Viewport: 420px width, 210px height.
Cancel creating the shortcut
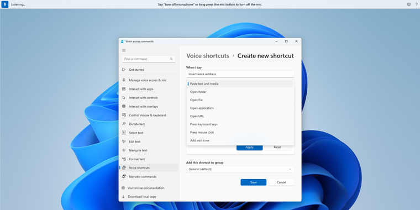pos(281,182)
